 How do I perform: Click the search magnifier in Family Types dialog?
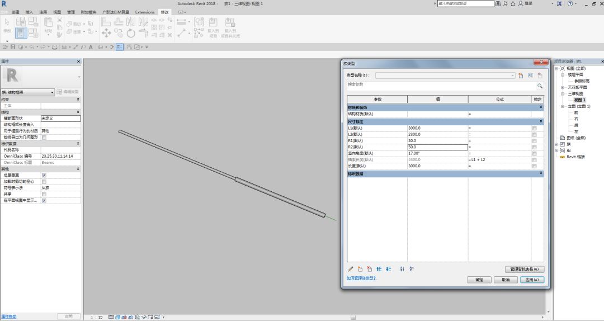[540, 86]
